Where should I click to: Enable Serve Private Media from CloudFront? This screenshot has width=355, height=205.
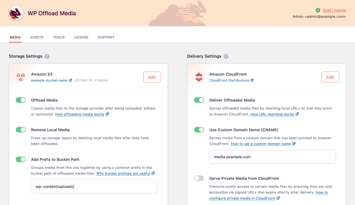coord(199,178)
